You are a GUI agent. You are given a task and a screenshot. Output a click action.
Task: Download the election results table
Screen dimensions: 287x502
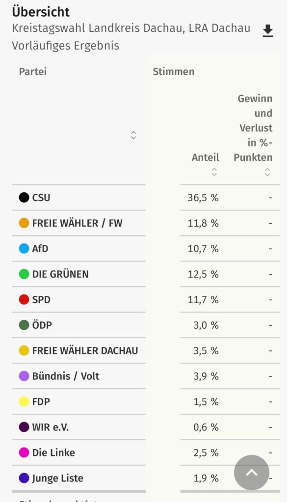pos(267,31)
